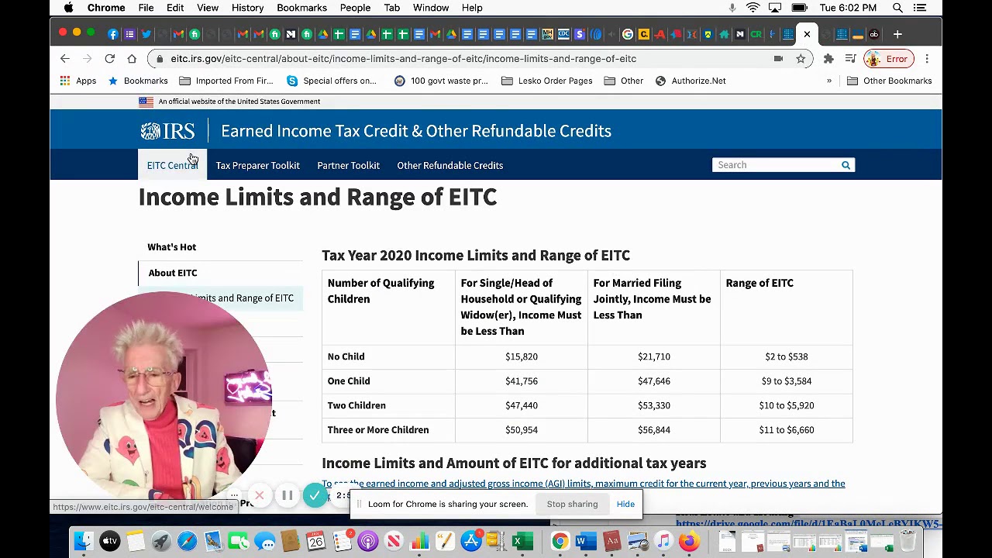992x558 pixels.
Task: Open Microsoft Word from the dock
Action: 586,541
